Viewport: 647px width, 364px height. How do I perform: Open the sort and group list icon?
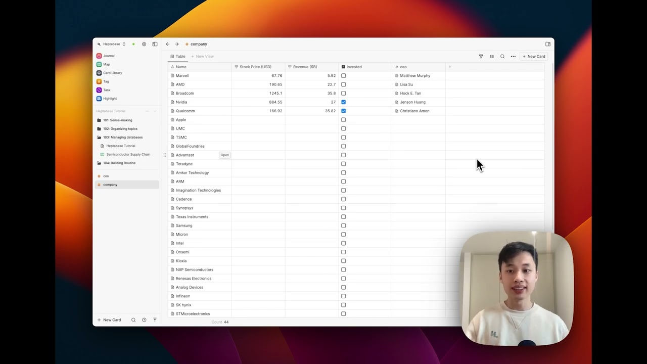click(492, 56)
